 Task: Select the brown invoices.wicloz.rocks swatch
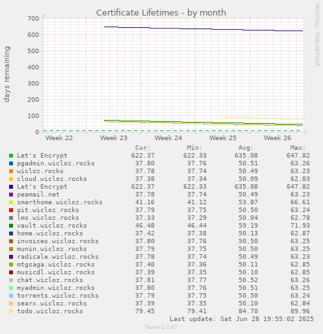click(11, 241)
